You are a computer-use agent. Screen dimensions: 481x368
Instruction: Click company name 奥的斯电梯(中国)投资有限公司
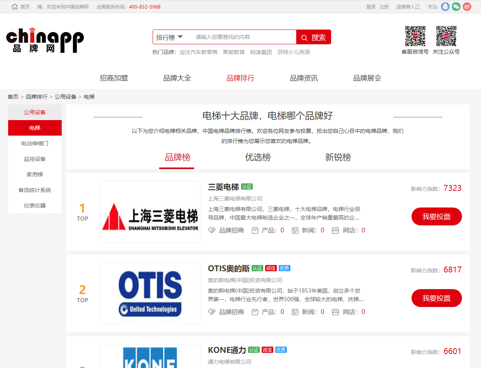click(245, 280)
